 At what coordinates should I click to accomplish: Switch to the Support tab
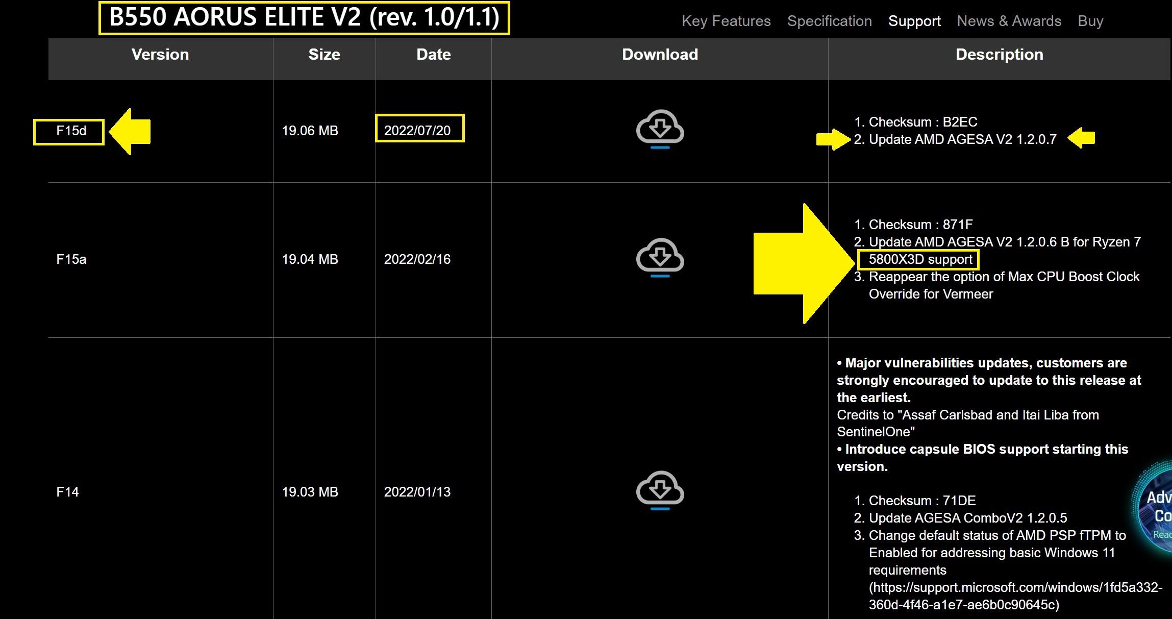tap(914, 21)
